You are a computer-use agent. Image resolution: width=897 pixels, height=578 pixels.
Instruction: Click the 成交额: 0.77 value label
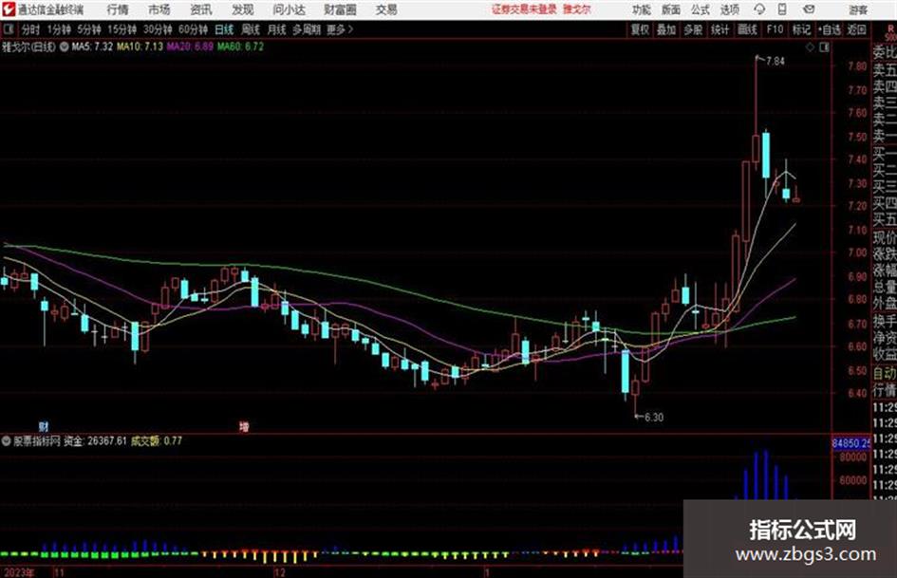click(x=157, y=440)
